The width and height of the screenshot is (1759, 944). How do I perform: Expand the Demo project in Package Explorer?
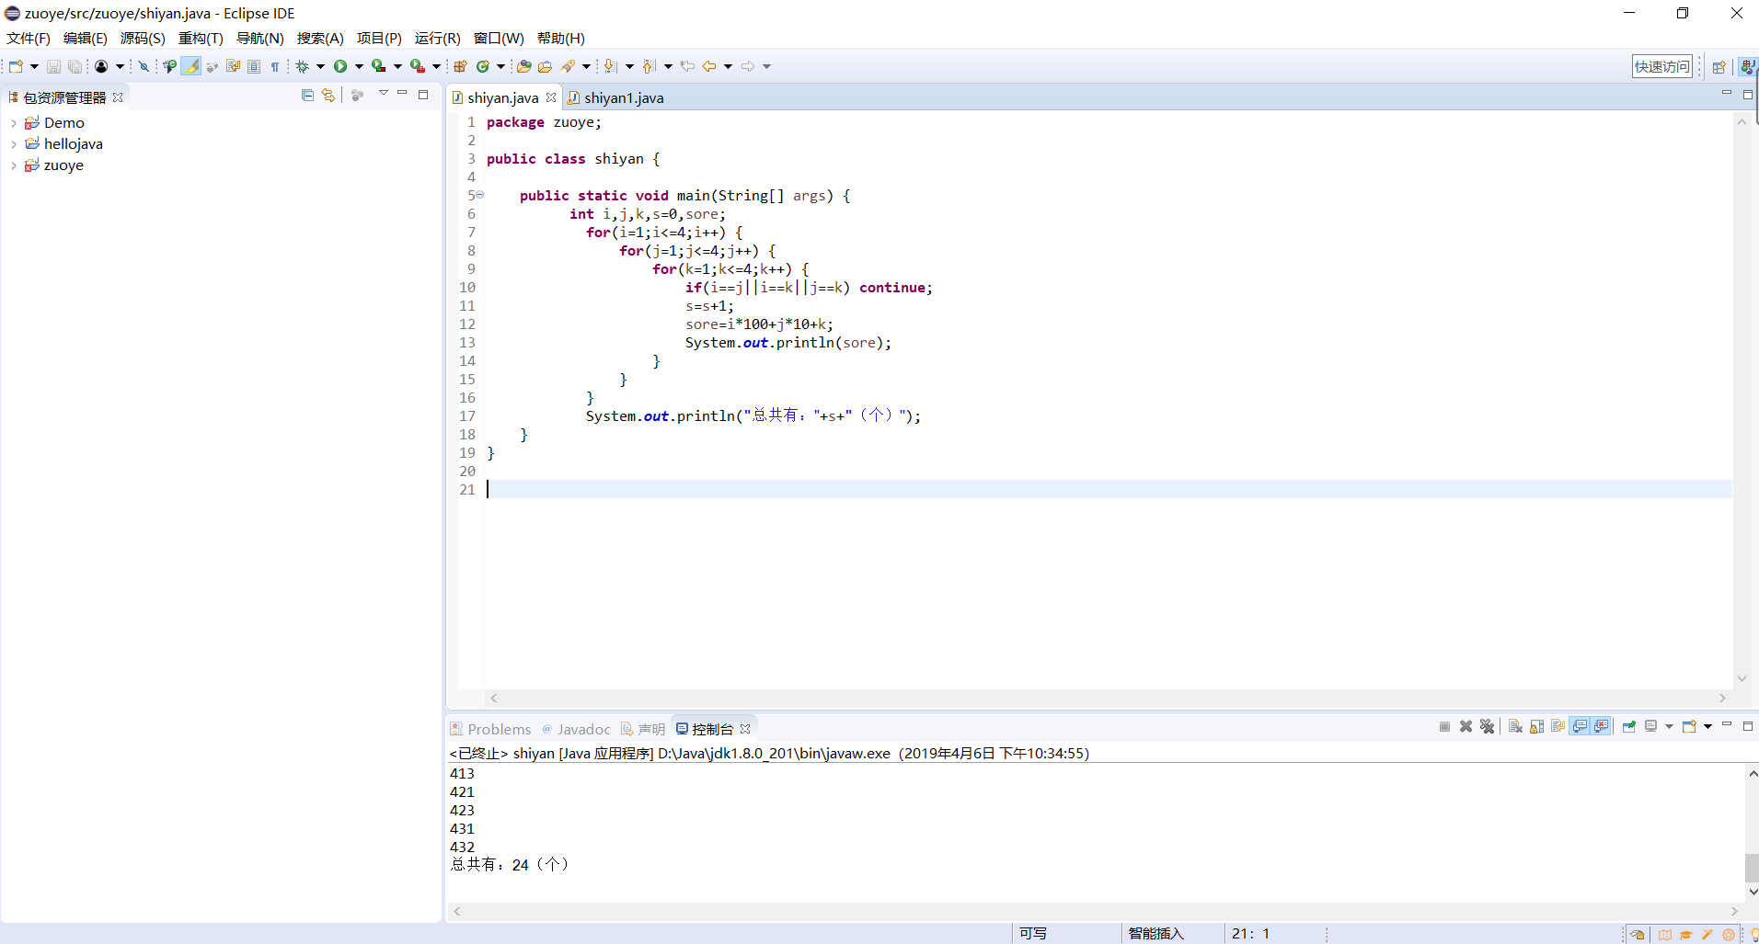pos(13,123)
